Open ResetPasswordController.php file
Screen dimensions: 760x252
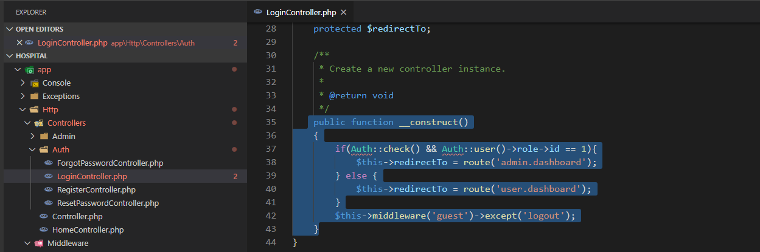tap(108, 203)
